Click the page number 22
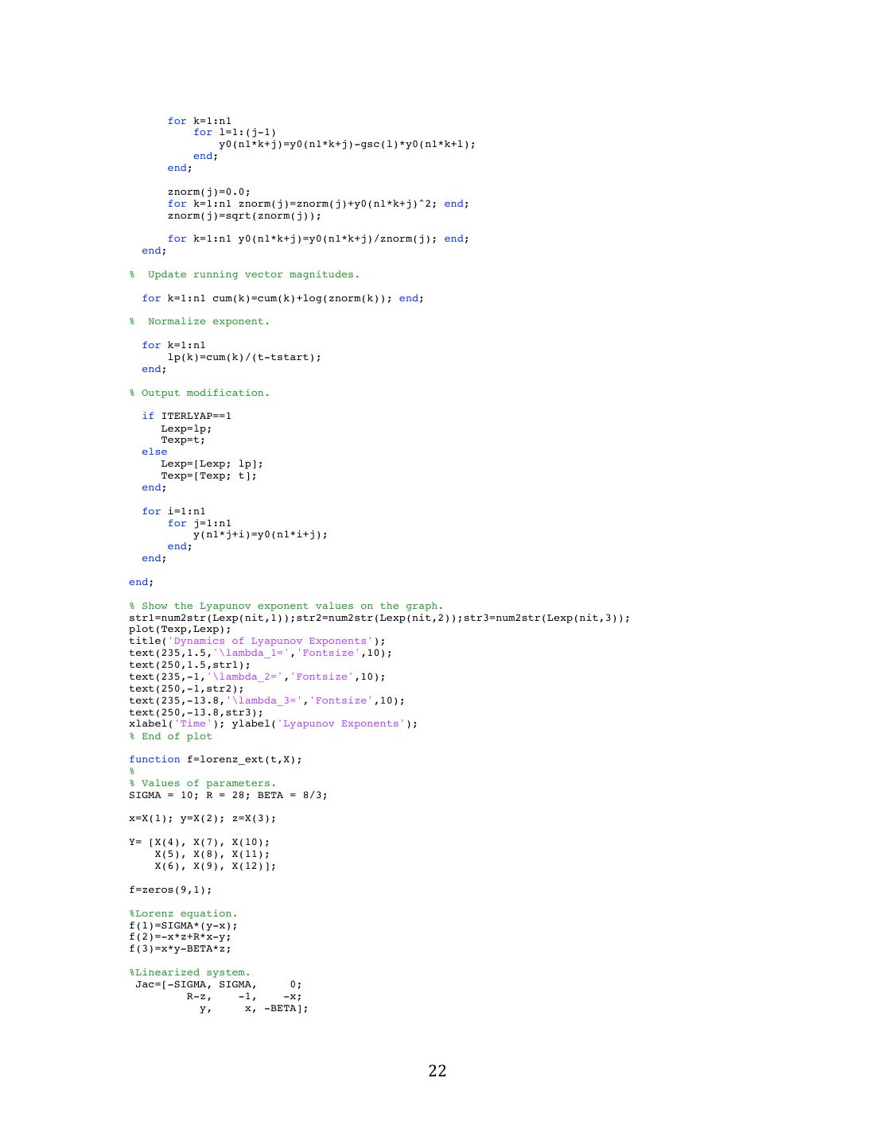Image resolution: width=875 pixels, height=1132 pixels. tap(437, 1071)
